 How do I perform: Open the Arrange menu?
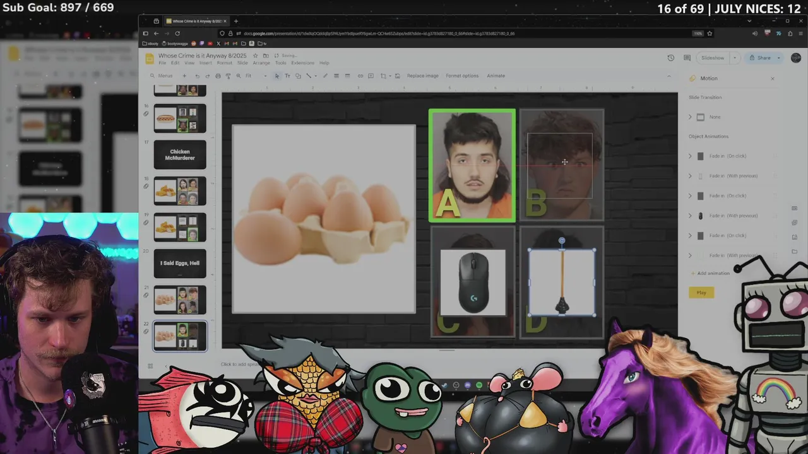(261, 63)
